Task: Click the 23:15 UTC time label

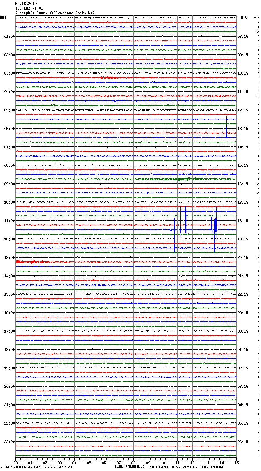Action: (243, 313)
